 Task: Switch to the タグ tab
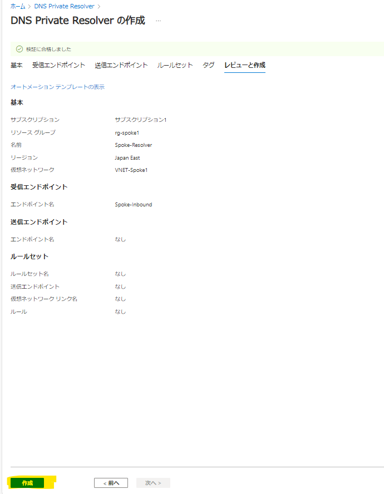click(x=208, y=65)
